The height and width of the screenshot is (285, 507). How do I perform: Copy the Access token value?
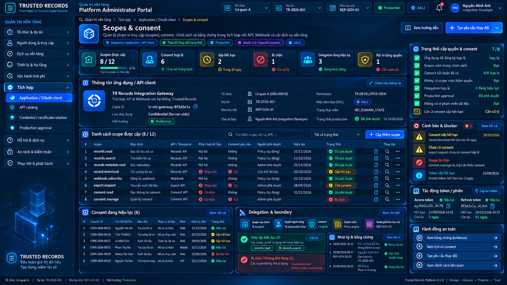tap(448, 206)
